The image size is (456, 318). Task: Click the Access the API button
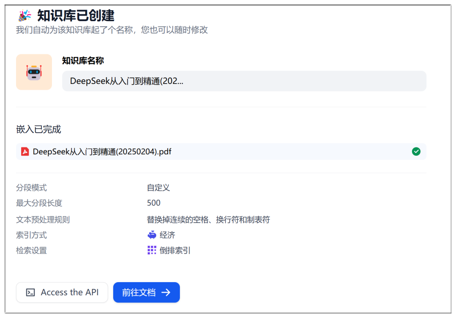62,292
